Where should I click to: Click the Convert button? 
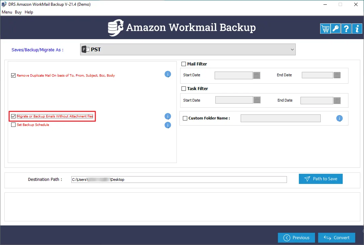pyautogui.click(x=336, y=238)
